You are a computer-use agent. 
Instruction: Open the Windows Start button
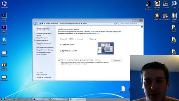(x=3, y=99)
